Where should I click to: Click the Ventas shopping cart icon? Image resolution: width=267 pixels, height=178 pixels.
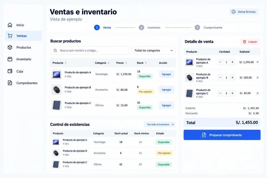10,36
